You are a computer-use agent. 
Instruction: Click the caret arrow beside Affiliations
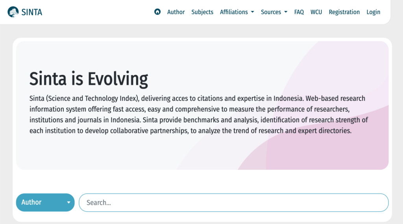[252, 12]
